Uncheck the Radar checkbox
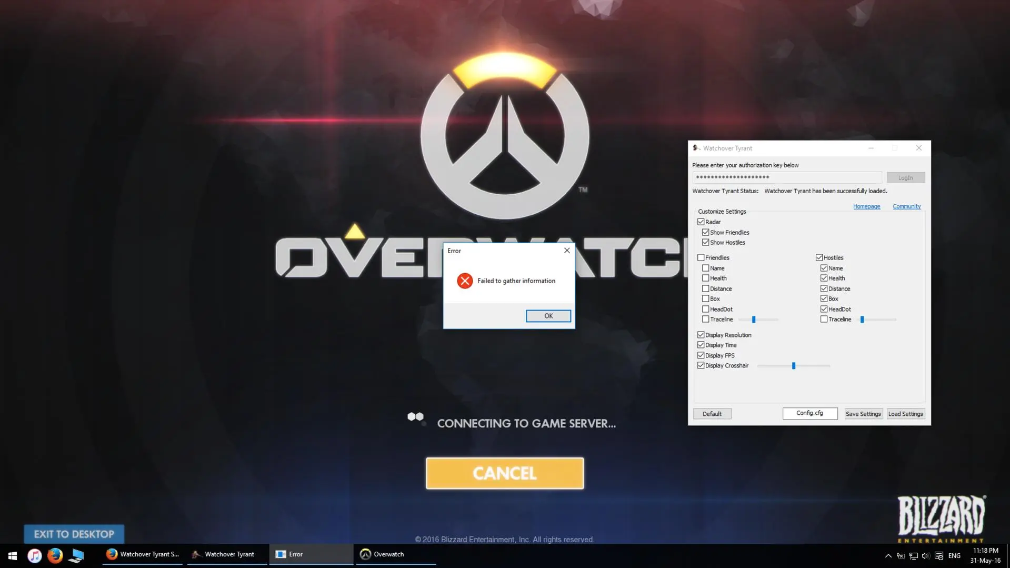 pos(701,222)
